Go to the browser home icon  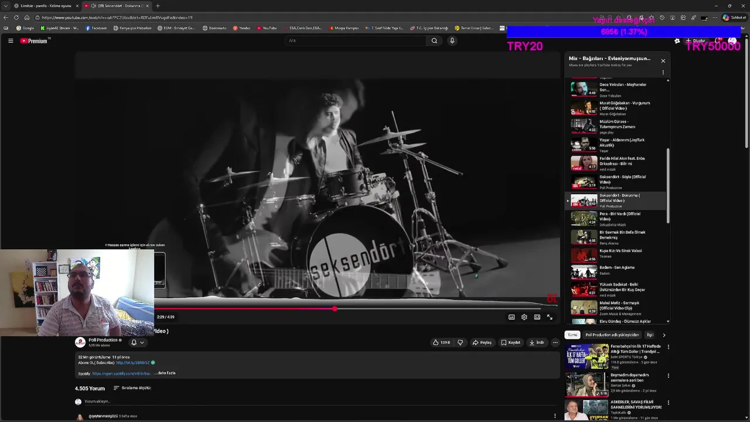point(27,18)
